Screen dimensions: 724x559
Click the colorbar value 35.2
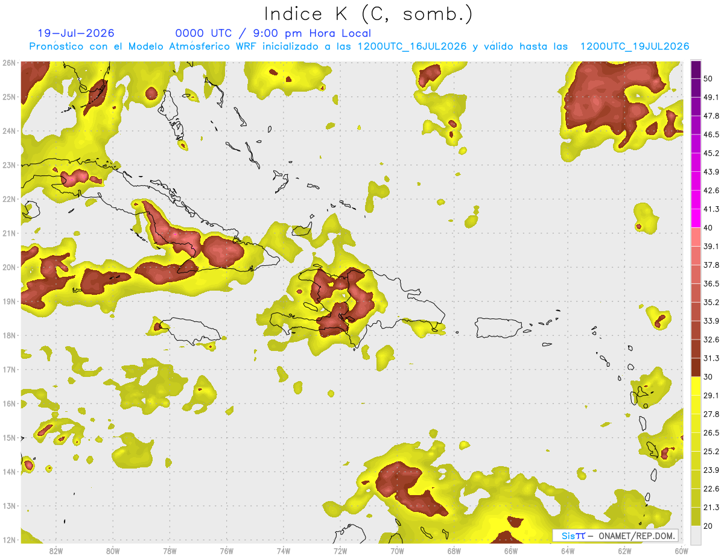pyautogui.click(x=711, y=303)
